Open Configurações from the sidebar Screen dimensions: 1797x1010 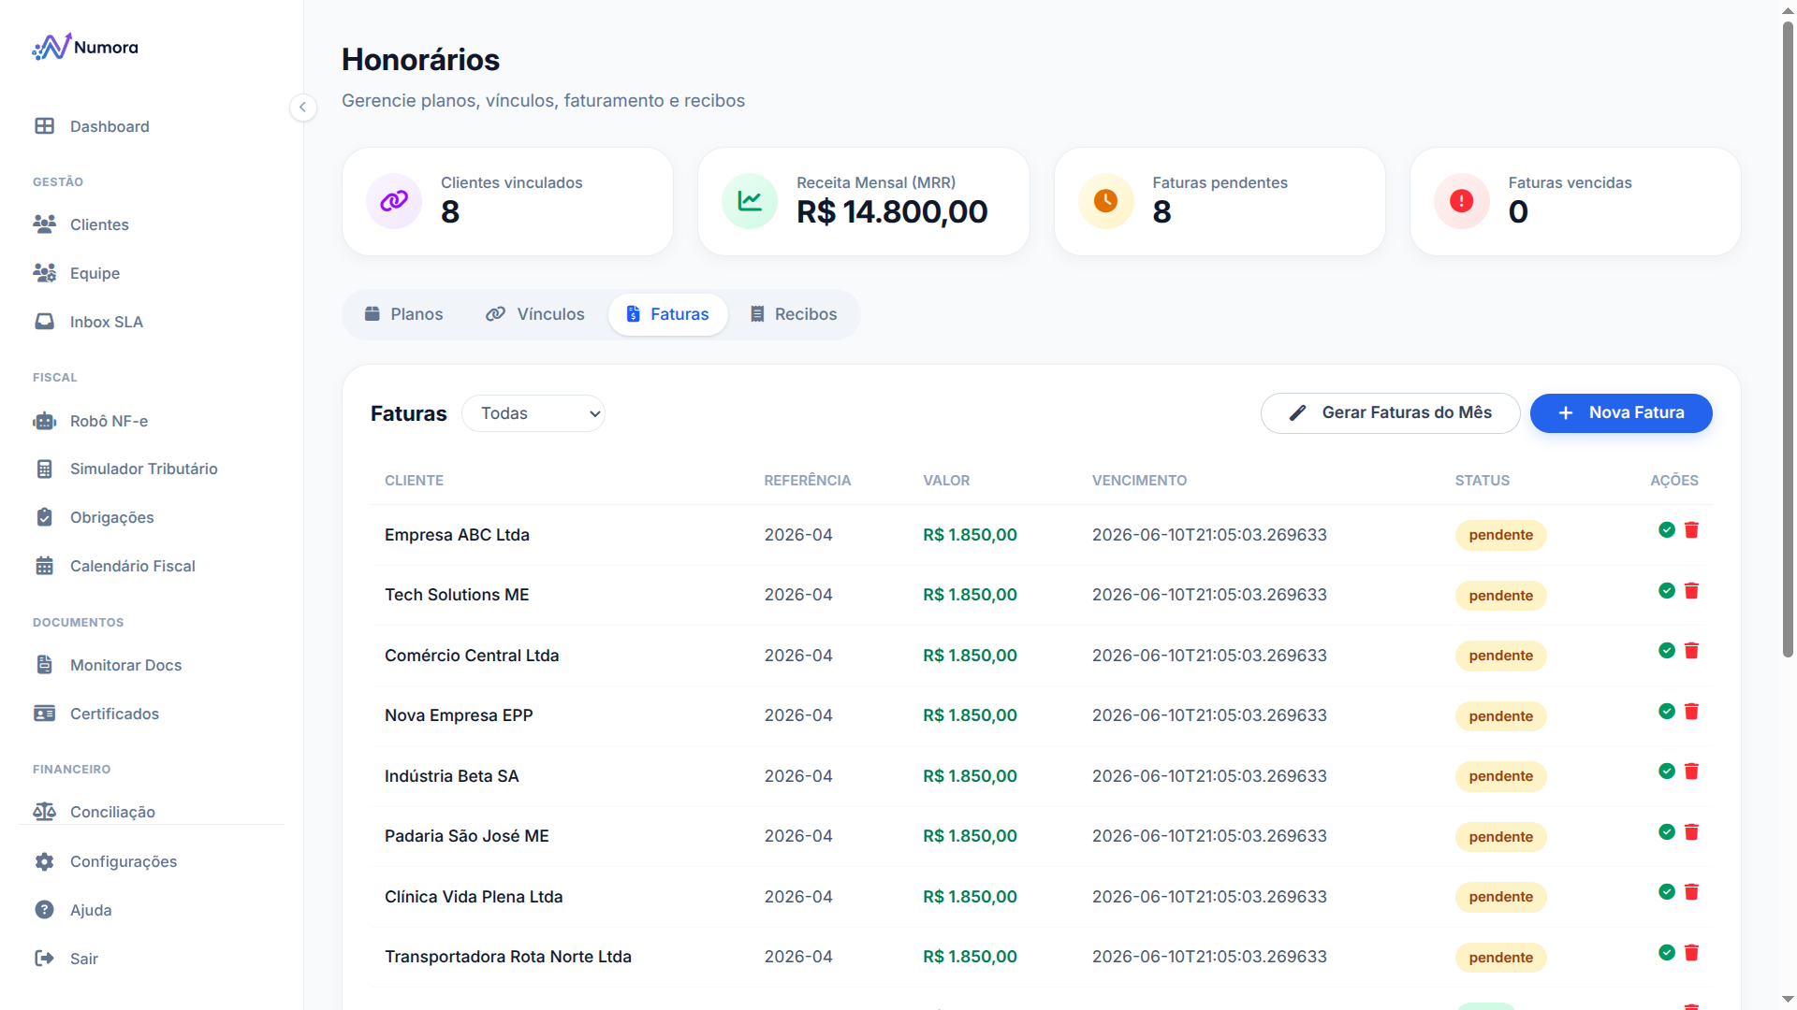click(123, 861)
